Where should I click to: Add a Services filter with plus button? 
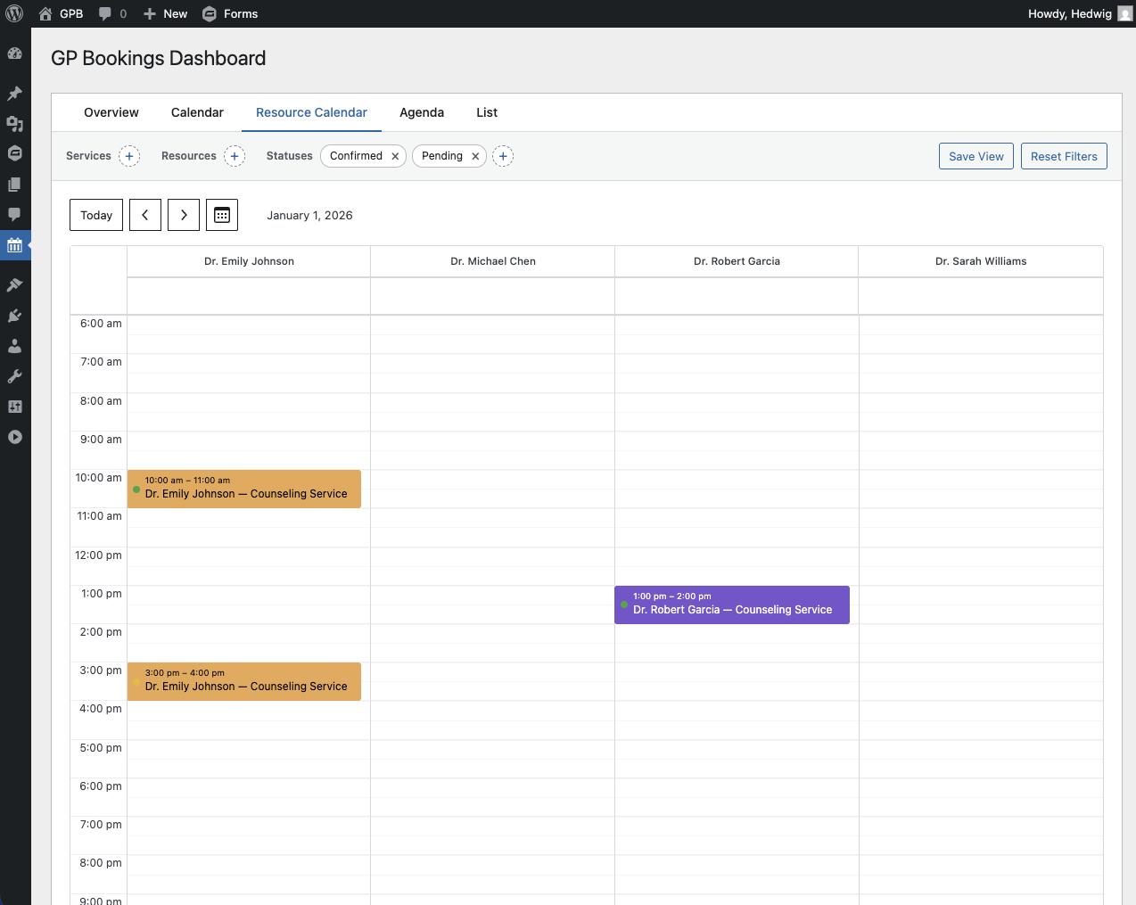129,156
